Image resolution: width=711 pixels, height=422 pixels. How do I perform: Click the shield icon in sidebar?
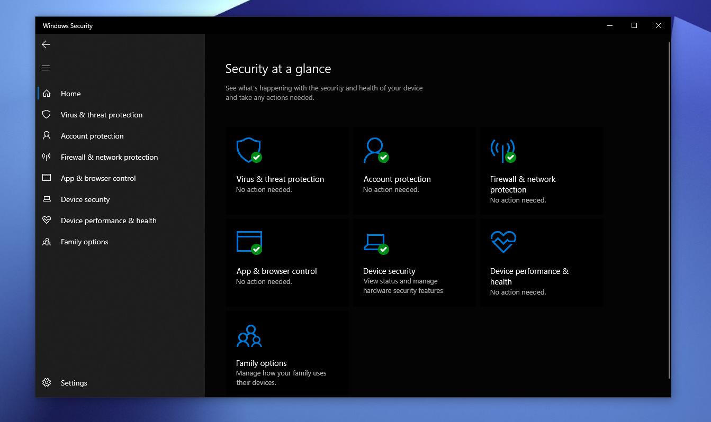[47, 115]
